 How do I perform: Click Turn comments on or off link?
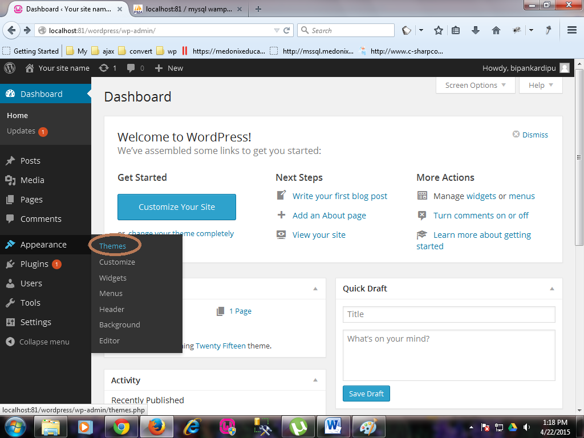pos(481,216)
